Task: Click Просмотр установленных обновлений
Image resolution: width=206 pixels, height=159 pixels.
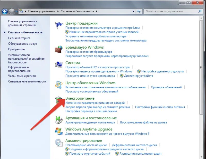Action: click(x=92, y=91)
